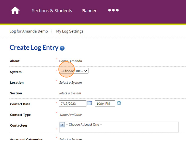Viewport: 186px width, 142px height.
Task: Open help for Create Log Entry
Action: click(62, 48)
